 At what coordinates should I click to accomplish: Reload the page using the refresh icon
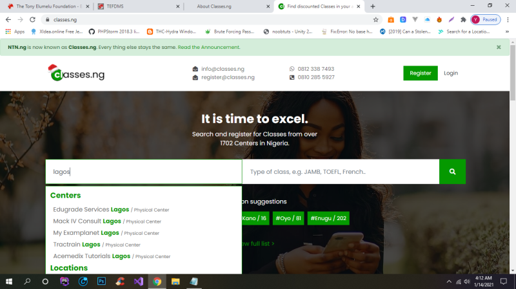(32, 20)
